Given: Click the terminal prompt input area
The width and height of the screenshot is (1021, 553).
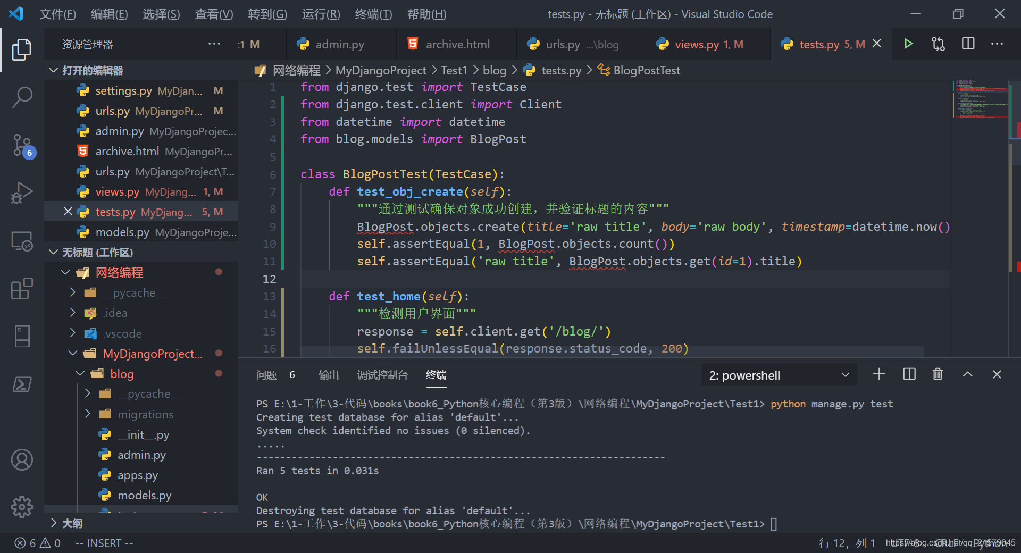Looking at the screenshot, I should (774, 524).
